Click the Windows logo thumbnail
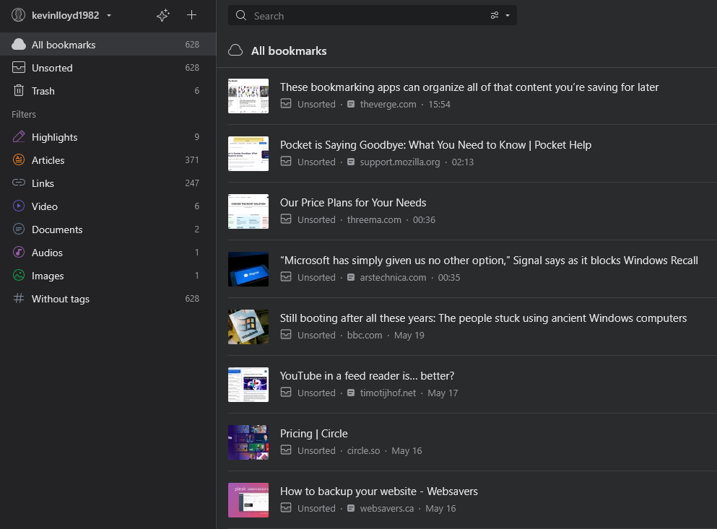 [248, 327]
